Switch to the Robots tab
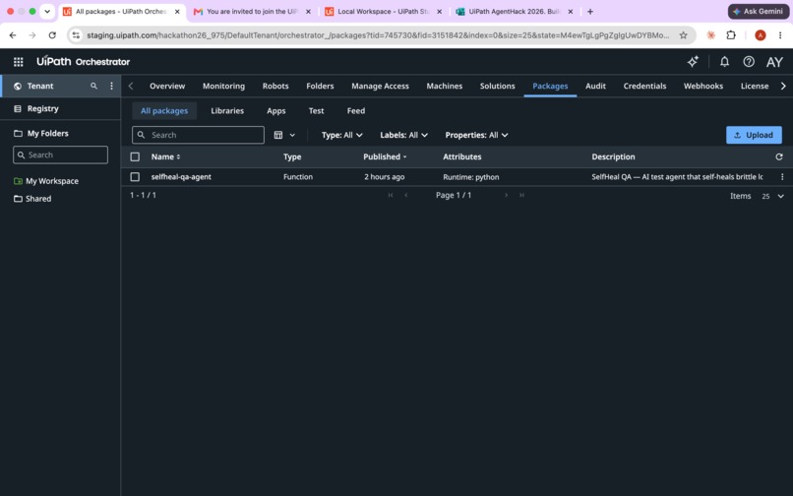 [x=275, y=86]
